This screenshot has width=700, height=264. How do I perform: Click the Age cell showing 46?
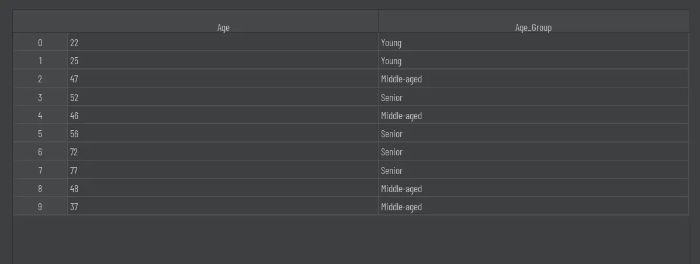[x=74, y=116]
